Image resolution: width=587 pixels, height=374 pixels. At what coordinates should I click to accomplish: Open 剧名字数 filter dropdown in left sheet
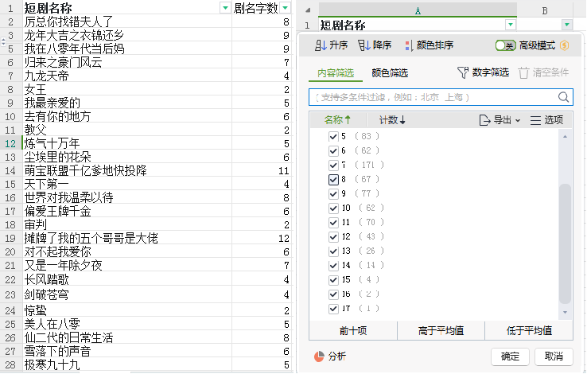coord(286,7)
